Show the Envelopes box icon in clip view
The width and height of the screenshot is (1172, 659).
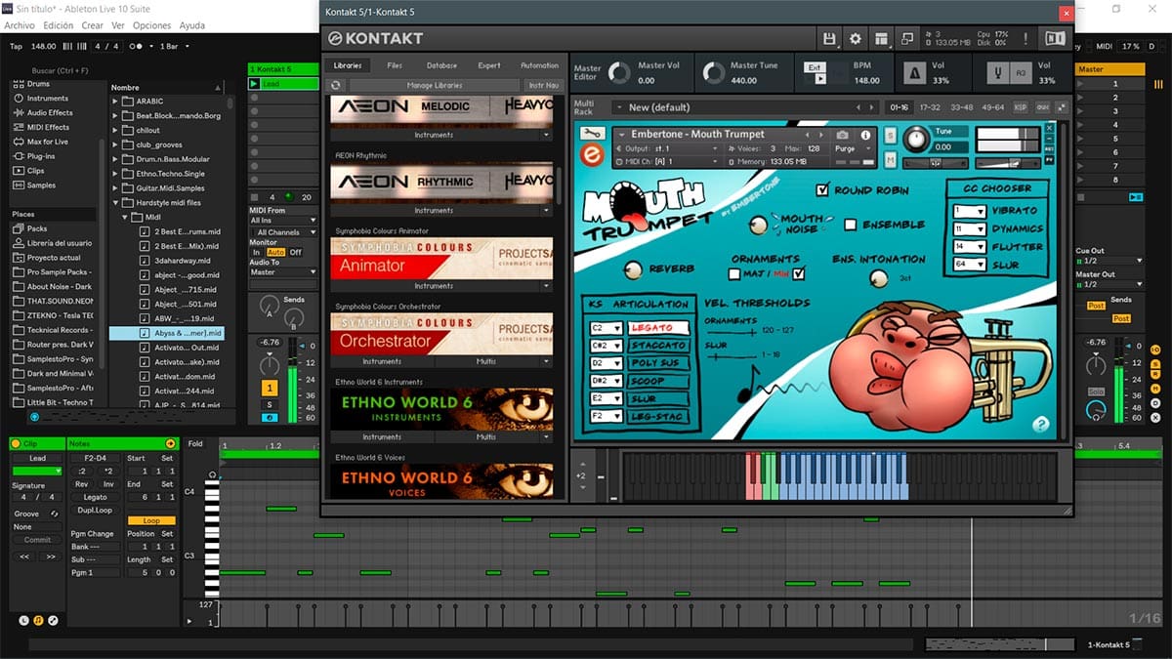[x=53, y=620]
